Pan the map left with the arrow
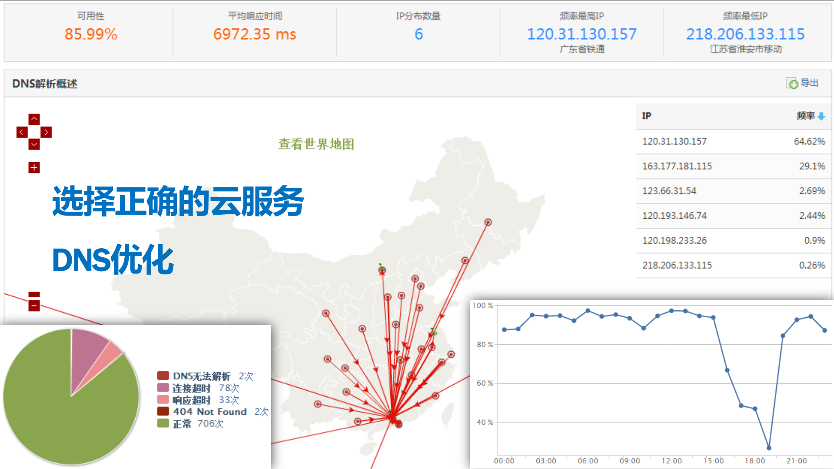The height and width of the screenshot is (469, 834). pos(22,132)
